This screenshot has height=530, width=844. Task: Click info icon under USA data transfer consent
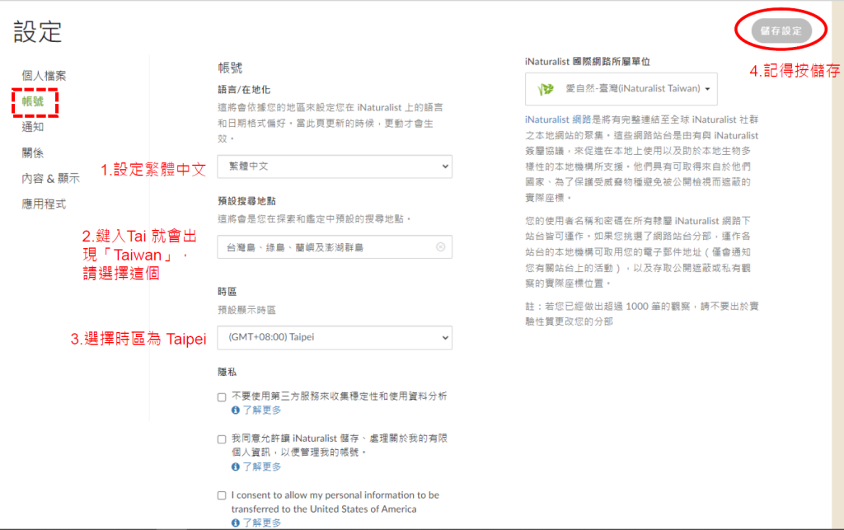pyautogui.click(x=236, y=523)
